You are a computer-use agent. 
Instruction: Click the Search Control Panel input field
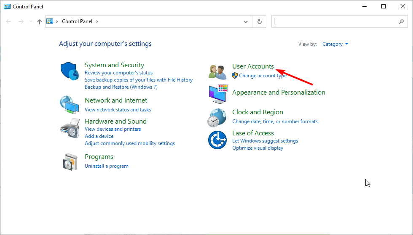[335, 21]
